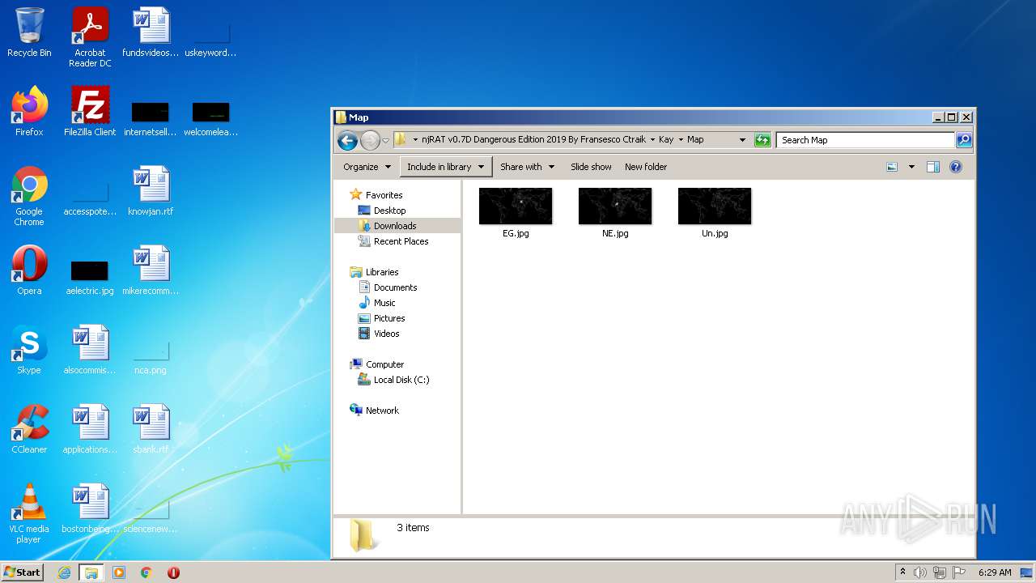The width and height of the screenshot is (1036, 583).
Task: Expand view options dropdown arrow
Action: (911, 167)
